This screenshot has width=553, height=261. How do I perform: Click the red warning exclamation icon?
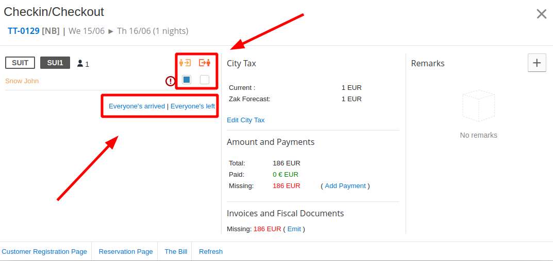[x=170, y=81]
